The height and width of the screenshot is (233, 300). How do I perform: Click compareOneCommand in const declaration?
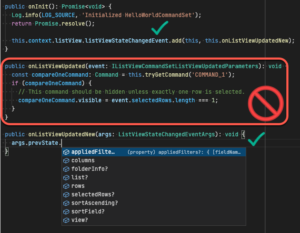click(x=60, y=75)
